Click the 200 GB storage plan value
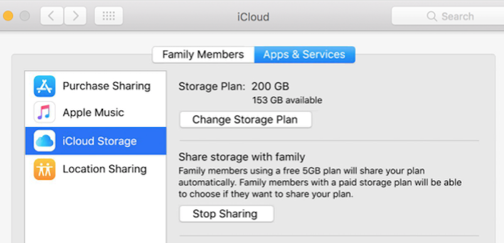Viewport: 504px width, 243px height. point(270,86)
